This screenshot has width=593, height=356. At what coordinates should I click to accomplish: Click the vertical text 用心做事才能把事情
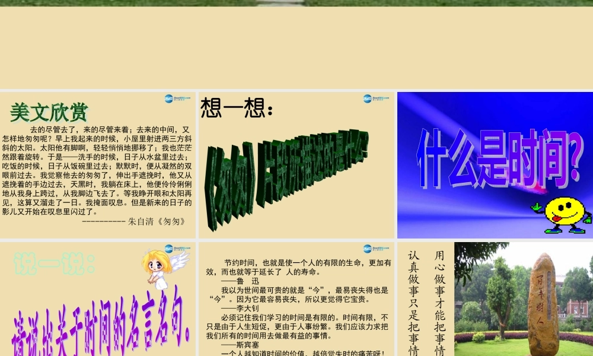(x=439, y=303)
